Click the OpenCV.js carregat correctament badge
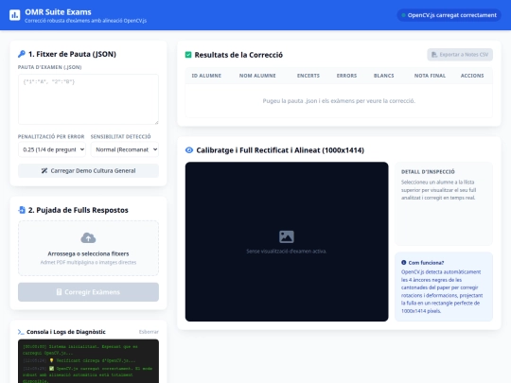 pos(449,15)
